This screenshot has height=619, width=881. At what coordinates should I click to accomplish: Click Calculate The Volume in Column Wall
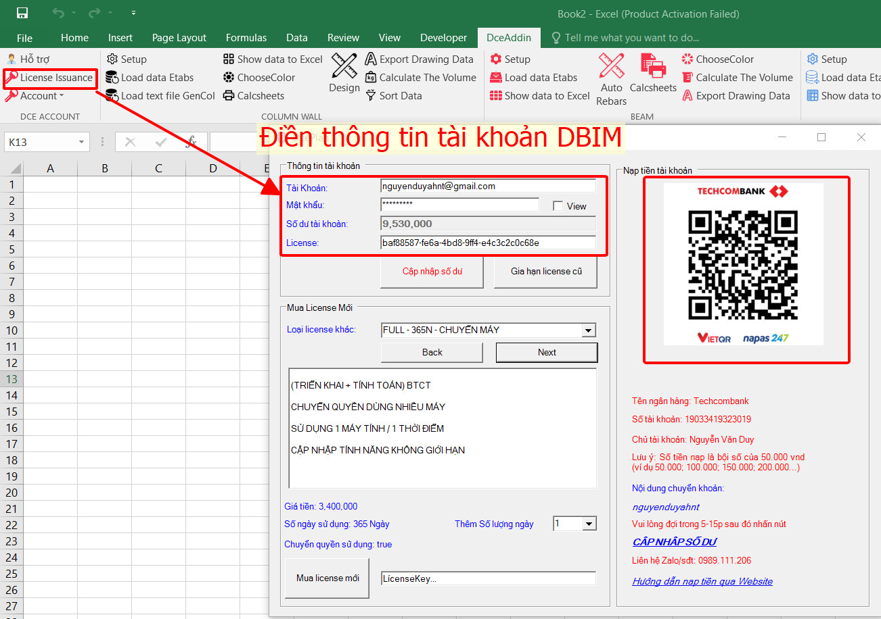pos(420,78)
